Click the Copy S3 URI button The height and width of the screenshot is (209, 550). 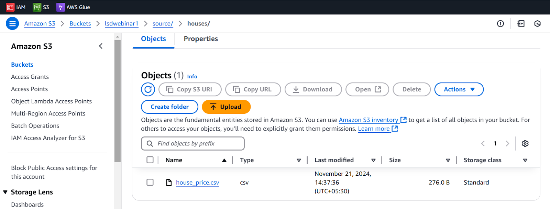click(190, 89)
